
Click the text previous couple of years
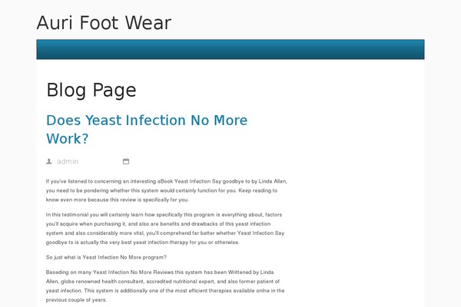point(76,300)
